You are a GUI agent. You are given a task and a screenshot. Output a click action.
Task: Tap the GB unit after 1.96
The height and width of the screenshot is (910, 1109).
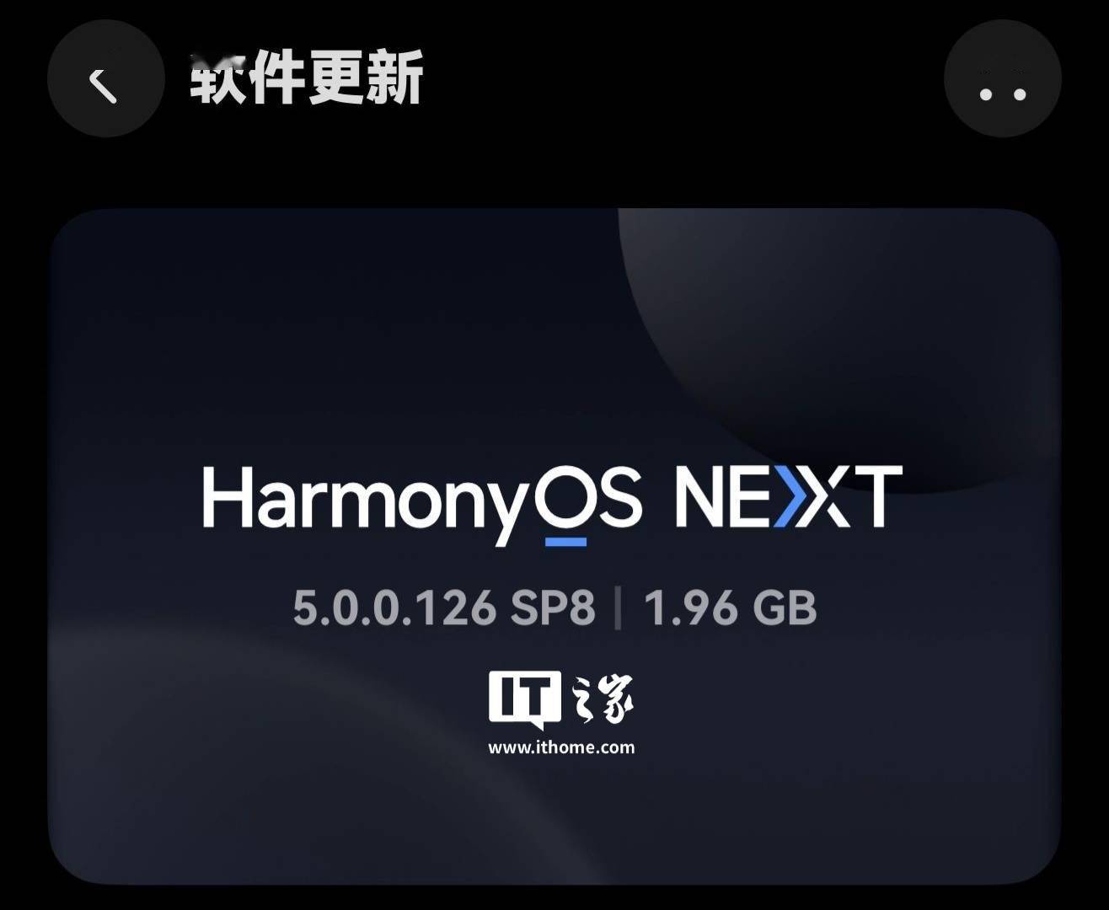[785, 608]
